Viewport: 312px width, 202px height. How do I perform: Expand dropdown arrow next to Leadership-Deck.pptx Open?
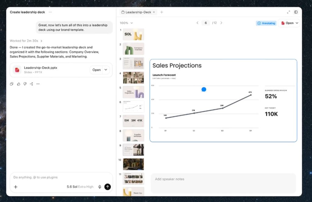106,70
